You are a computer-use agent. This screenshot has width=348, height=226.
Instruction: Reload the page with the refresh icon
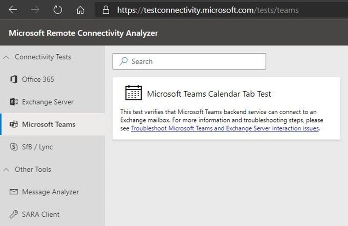click(58, 10)
